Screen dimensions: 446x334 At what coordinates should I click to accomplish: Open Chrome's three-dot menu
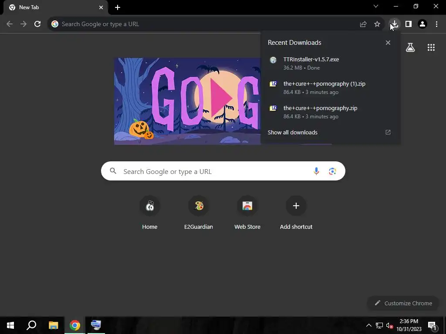(x=436, y=24)
